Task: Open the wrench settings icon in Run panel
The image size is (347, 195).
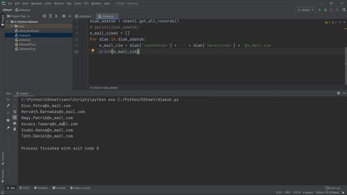Action: 8,106
